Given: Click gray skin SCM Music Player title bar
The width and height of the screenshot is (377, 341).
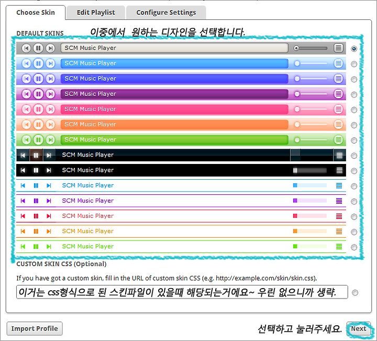Looking at the screenshot, I should pos(174,48).
